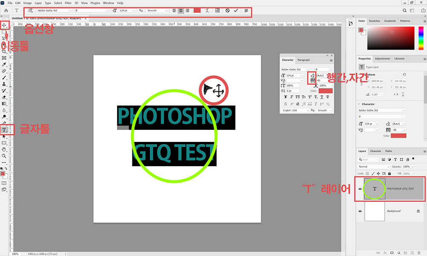Click the hue slider in Color panel
Image resolution: width=427 pixels, height=256 pixels.
point(421,38)
